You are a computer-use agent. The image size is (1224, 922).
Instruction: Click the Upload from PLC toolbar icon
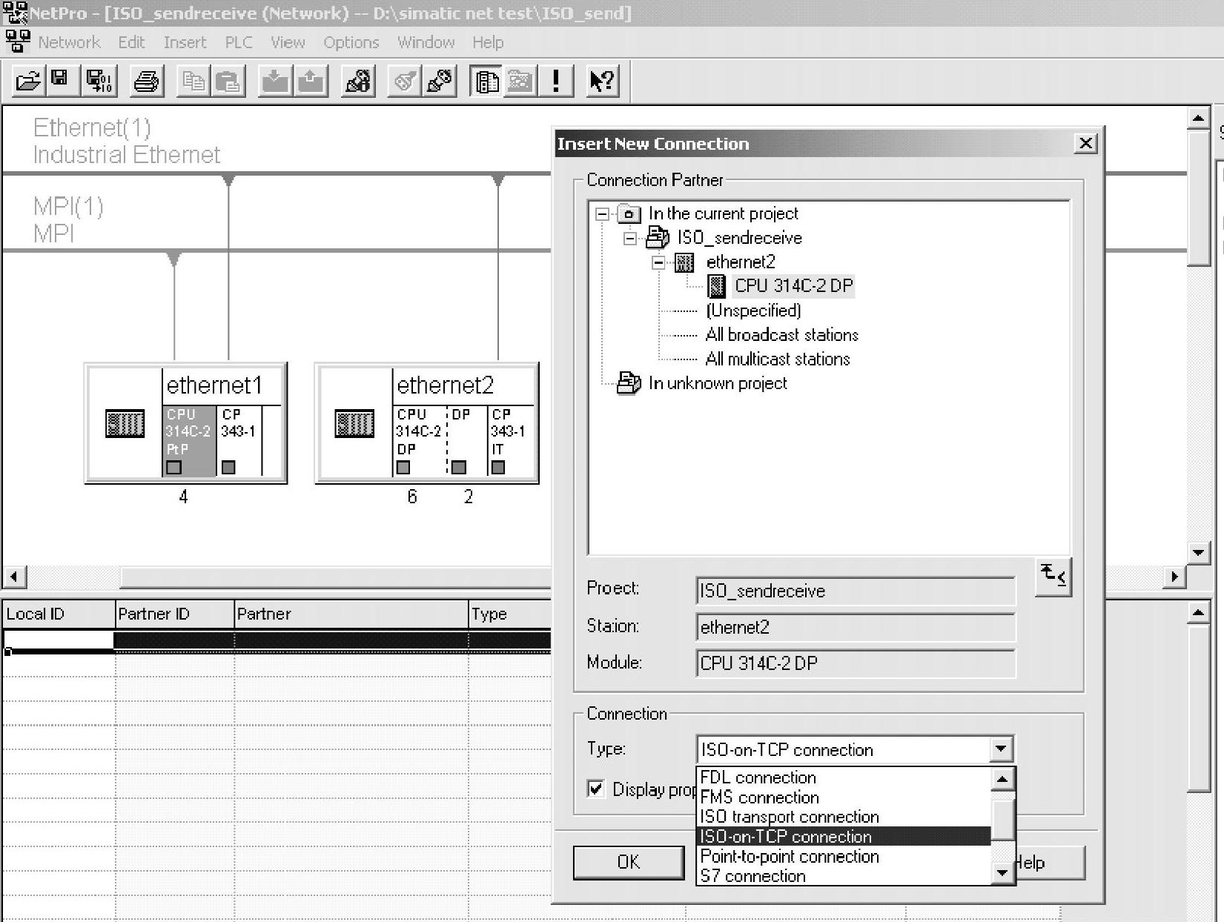tap(311, 81)
